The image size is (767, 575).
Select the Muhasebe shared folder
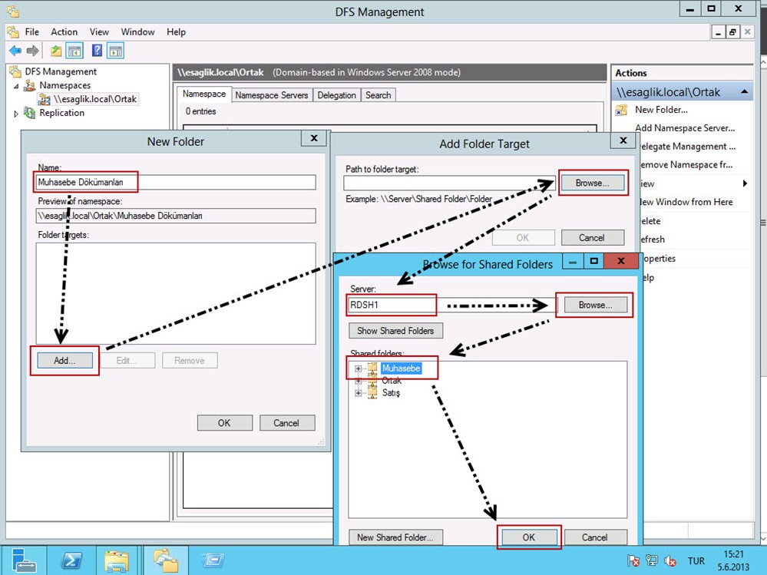coord(401,368)
